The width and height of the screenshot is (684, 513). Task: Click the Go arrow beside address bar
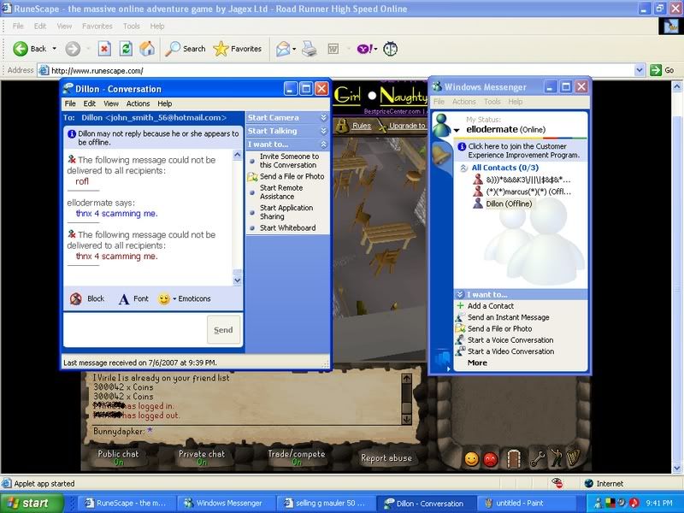[x=656, y=70]
